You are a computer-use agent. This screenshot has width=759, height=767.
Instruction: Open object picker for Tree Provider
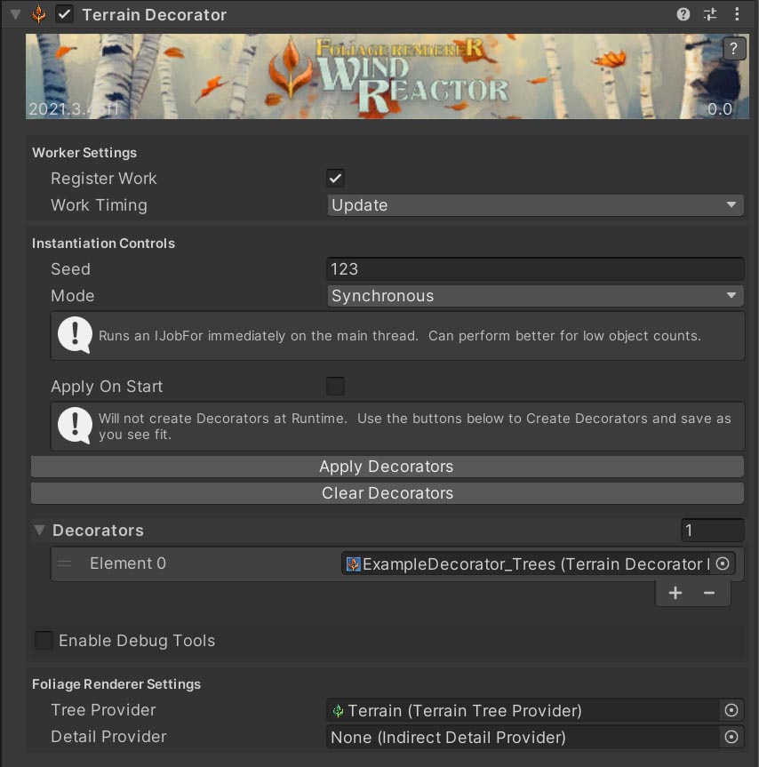click(731, 710)
